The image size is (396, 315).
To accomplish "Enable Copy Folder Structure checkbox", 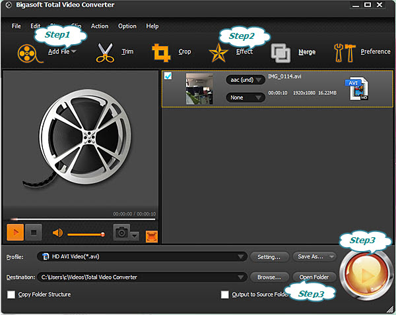I will click(11, 295).
